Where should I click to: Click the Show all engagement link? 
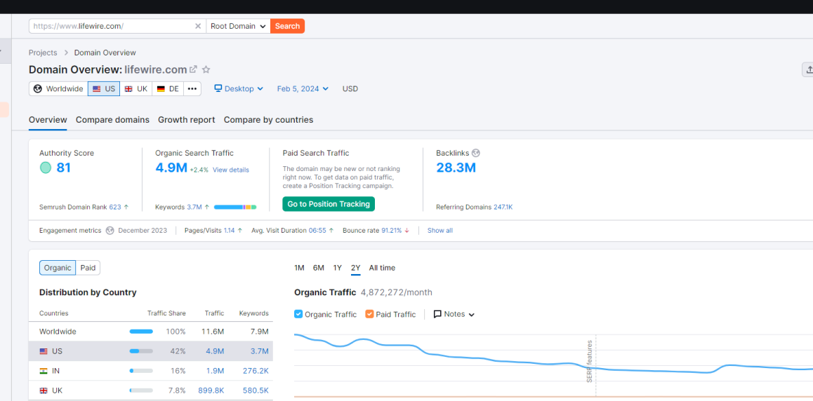pyautogui.click(x=440, y=230)
